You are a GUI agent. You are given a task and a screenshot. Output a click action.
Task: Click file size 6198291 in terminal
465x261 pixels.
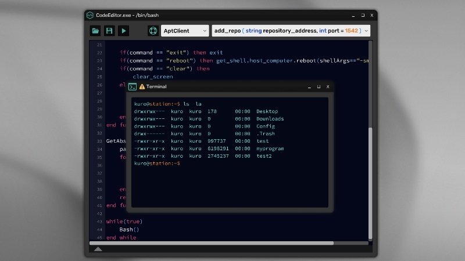tap(219, 148)
